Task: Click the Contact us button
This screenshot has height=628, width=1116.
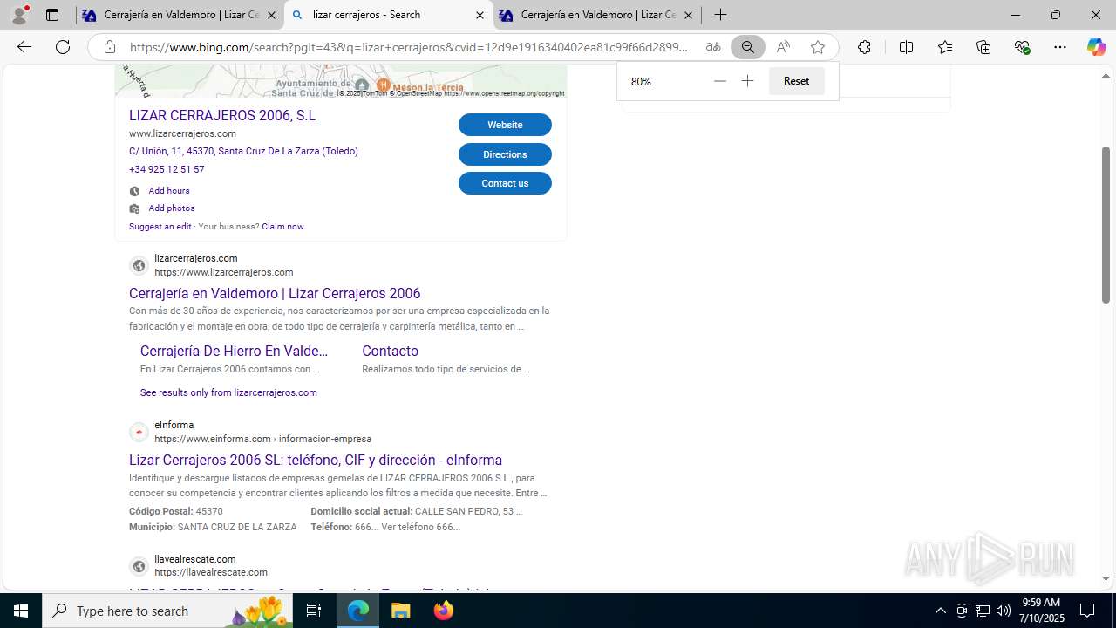Action: (505, 183)
